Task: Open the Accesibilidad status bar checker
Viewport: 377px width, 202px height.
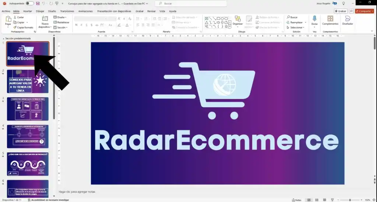Action: click(x=48, y=200)
